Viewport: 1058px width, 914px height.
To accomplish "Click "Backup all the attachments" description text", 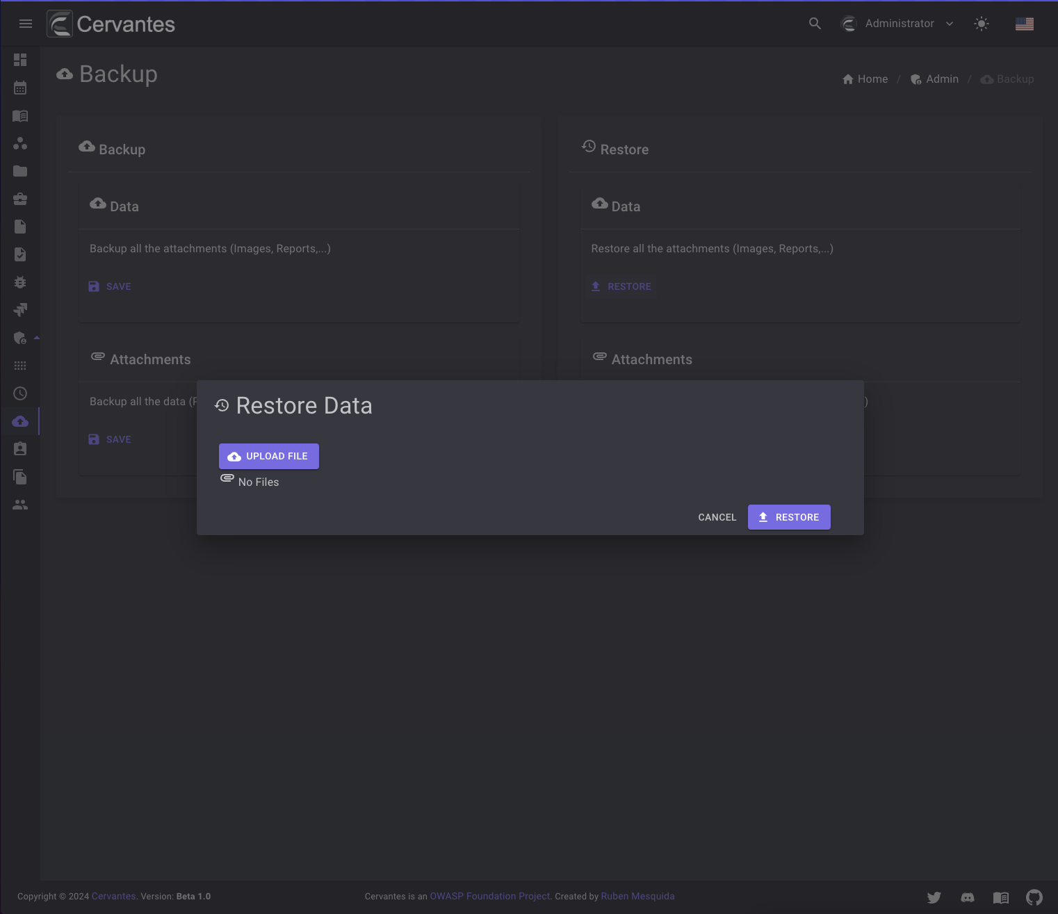I will [210, 248].
